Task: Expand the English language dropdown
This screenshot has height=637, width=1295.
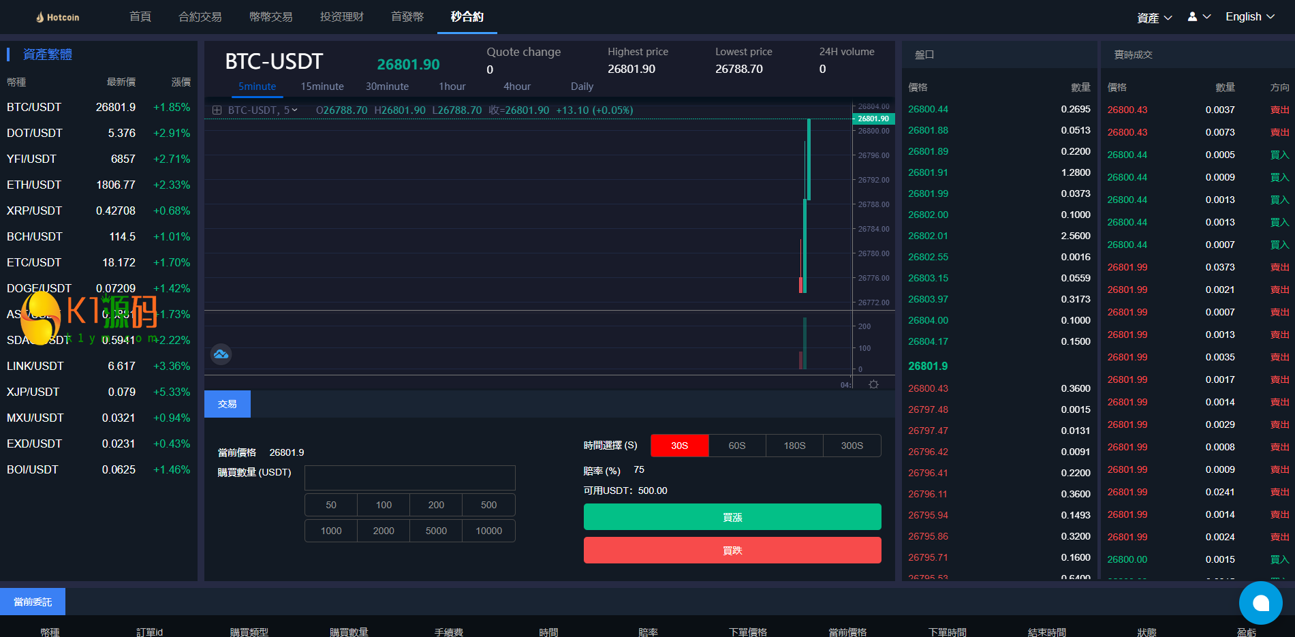Action: click(1249, 17)
